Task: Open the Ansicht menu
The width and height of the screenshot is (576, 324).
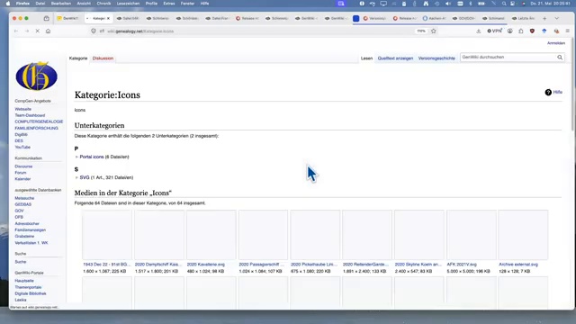Action: point(84,4)
